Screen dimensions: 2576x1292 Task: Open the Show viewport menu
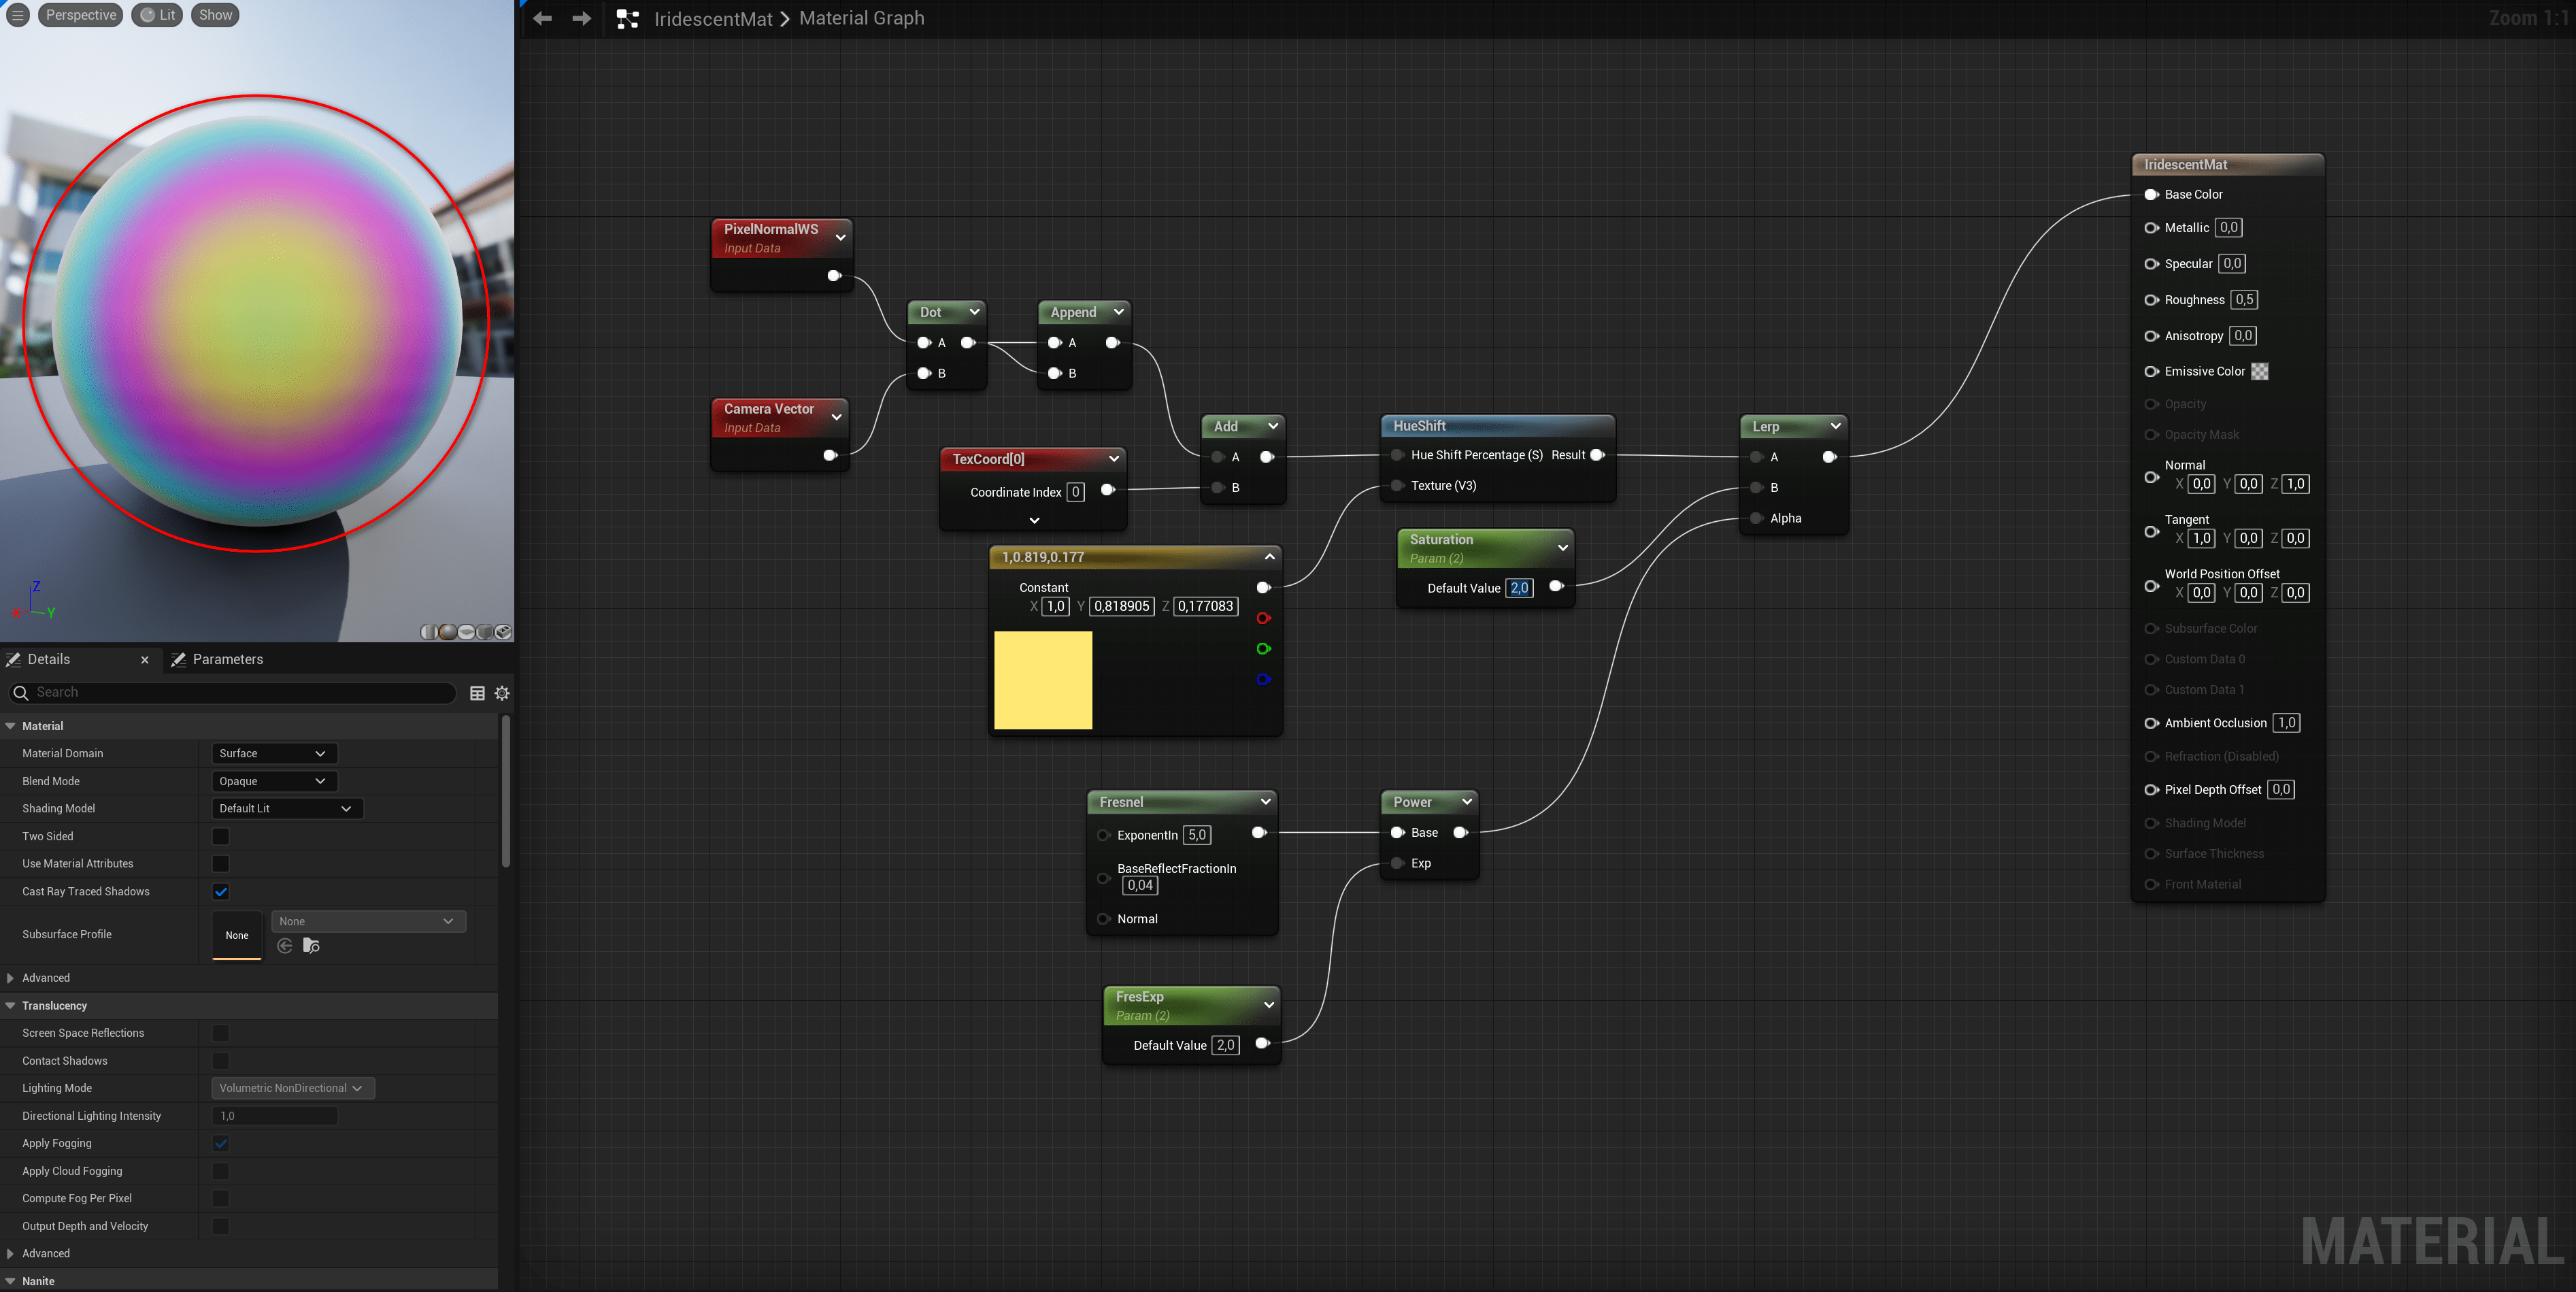coord(215,15)
